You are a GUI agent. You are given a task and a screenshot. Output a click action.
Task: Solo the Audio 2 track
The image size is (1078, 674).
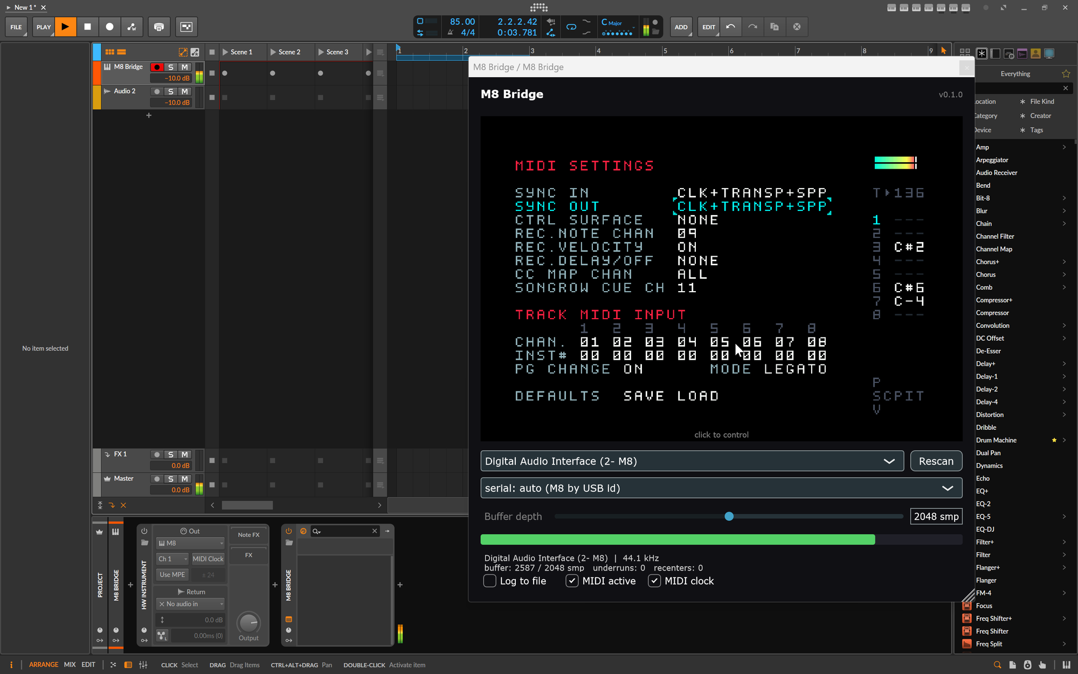click(x=171, y=91)
